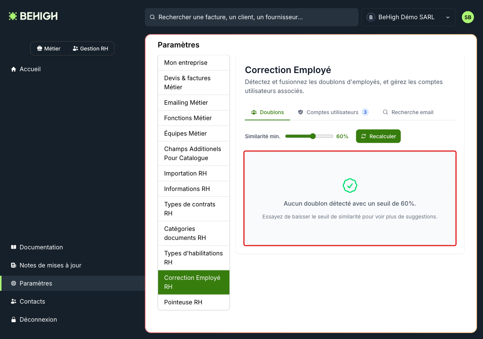This screenshot has width=483, height=339.
Task: Open Documentation book icon
Action: coord(14,247)
